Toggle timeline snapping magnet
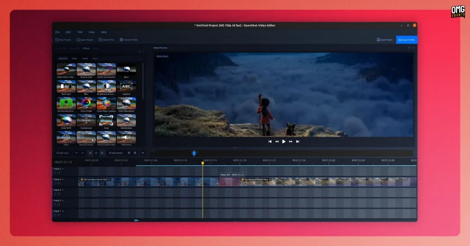The height and width of the screenshot is (246, 470). 90,153
